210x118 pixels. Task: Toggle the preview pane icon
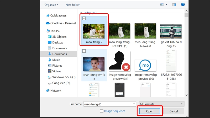pos(174,4)
